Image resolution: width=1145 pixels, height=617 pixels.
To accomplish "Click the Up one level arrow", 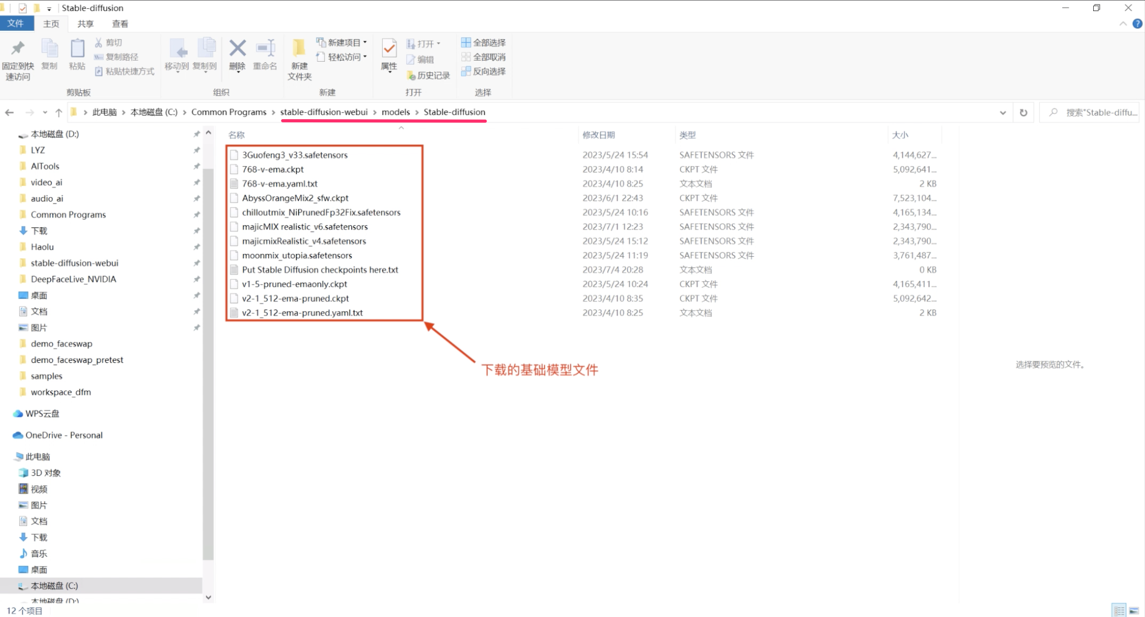I will tap(59, 112).
